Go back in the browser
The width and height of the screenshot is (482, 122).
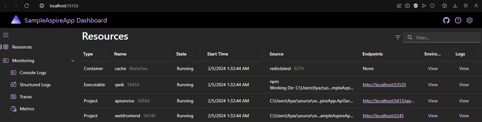(x=5, y=6)
